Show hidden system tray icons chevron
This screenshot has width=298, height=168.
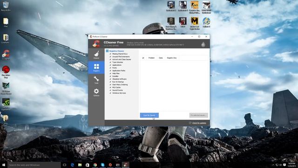click(273, 165)
